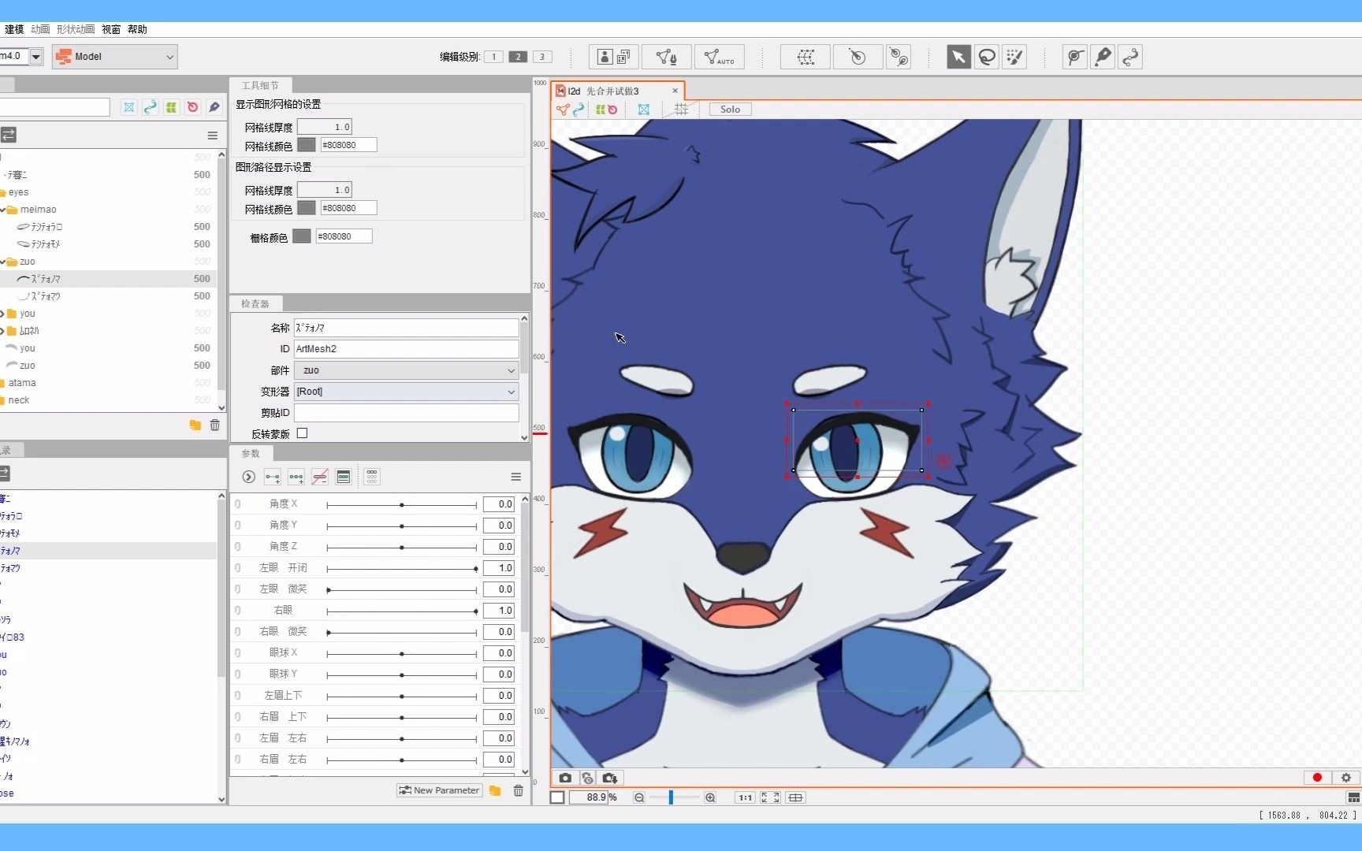Viewport: 1362px width, 851px height.
Task: Start recording with red record button
Action: pos(1317,778)
